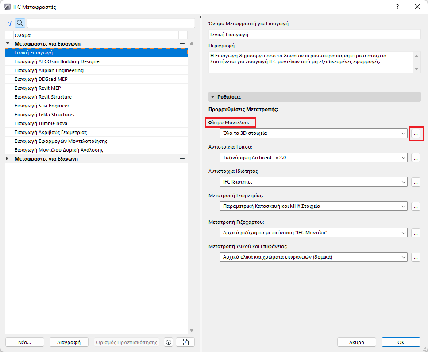Open the Φίλτρο Μοντέλου dropdown
Screen dimensions: 428x352
pos(313,134)
